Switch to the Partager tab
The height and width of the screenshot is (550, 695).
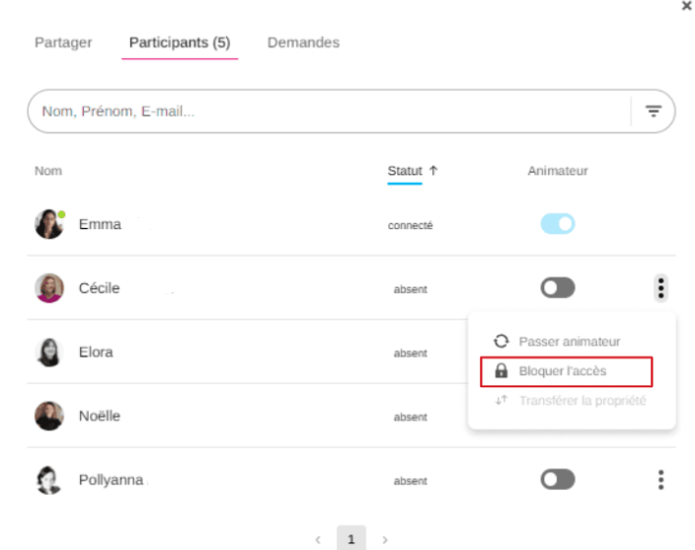coord(63,42)
